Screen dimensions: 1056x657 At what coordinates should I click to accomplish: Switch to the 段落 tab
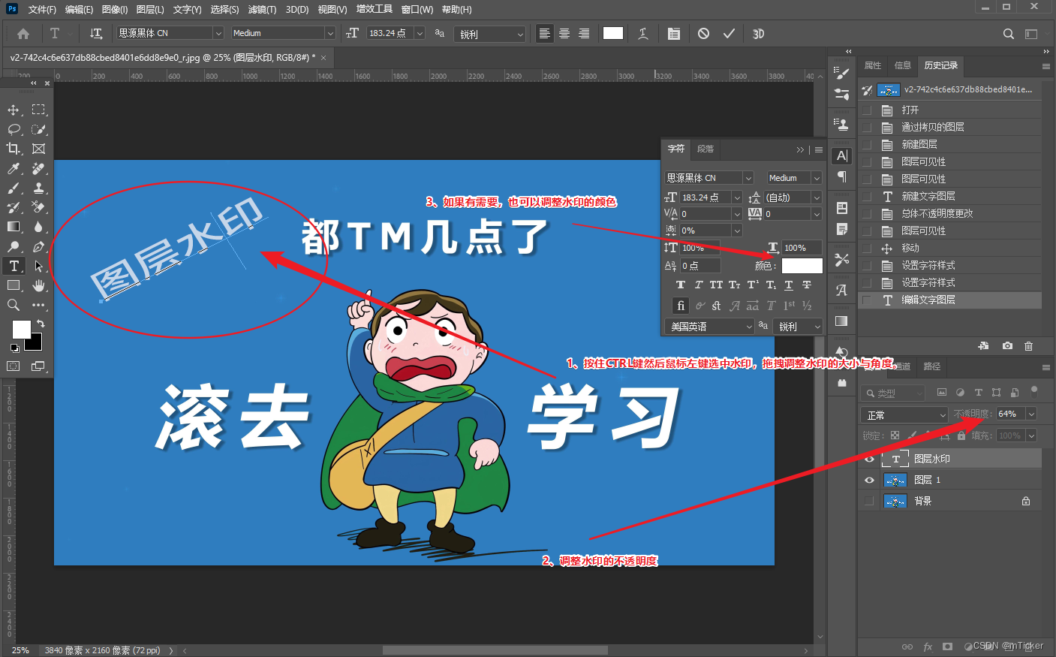[x=706, y=149]
